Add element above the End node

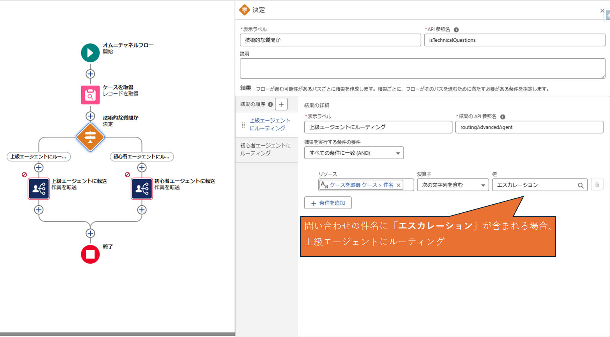click(90, 233)
